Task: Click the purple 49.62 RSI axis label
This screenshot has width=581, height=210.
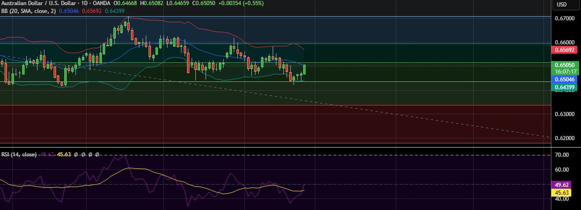Action: click(x=562, y=184)
